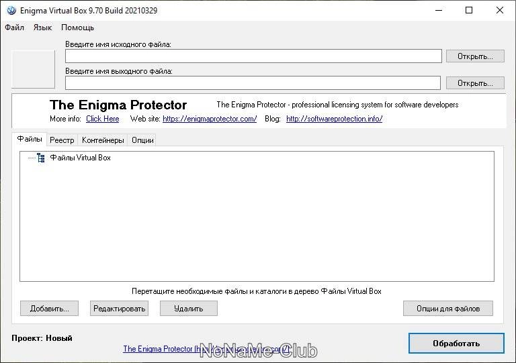Click 'Проект: Новый' status text
The height and width of the screenshot is (363, 516).
coord(42,338)
